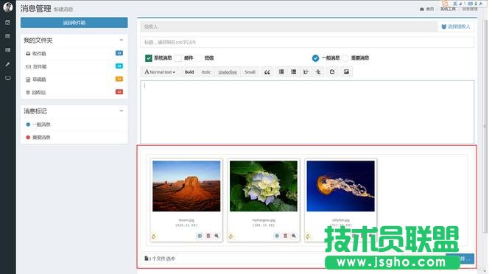Viewport: 492px width, 274px height.
Task: Click inside the message body editor
Action: click(x=307, y=112)
